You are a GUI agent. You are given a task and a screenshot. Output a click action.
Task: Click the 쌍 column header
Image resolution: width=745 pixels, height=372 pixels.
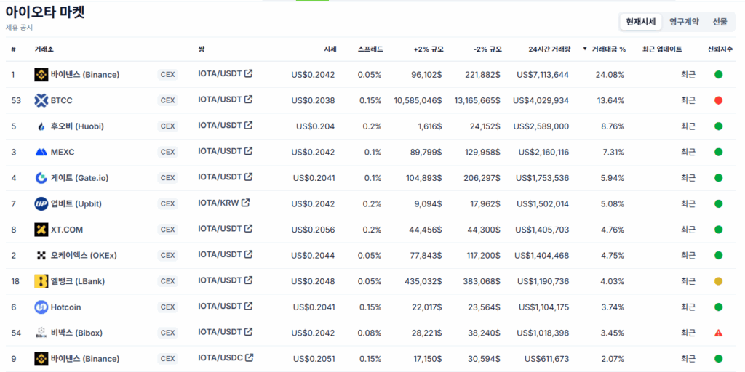coord(202,49)
